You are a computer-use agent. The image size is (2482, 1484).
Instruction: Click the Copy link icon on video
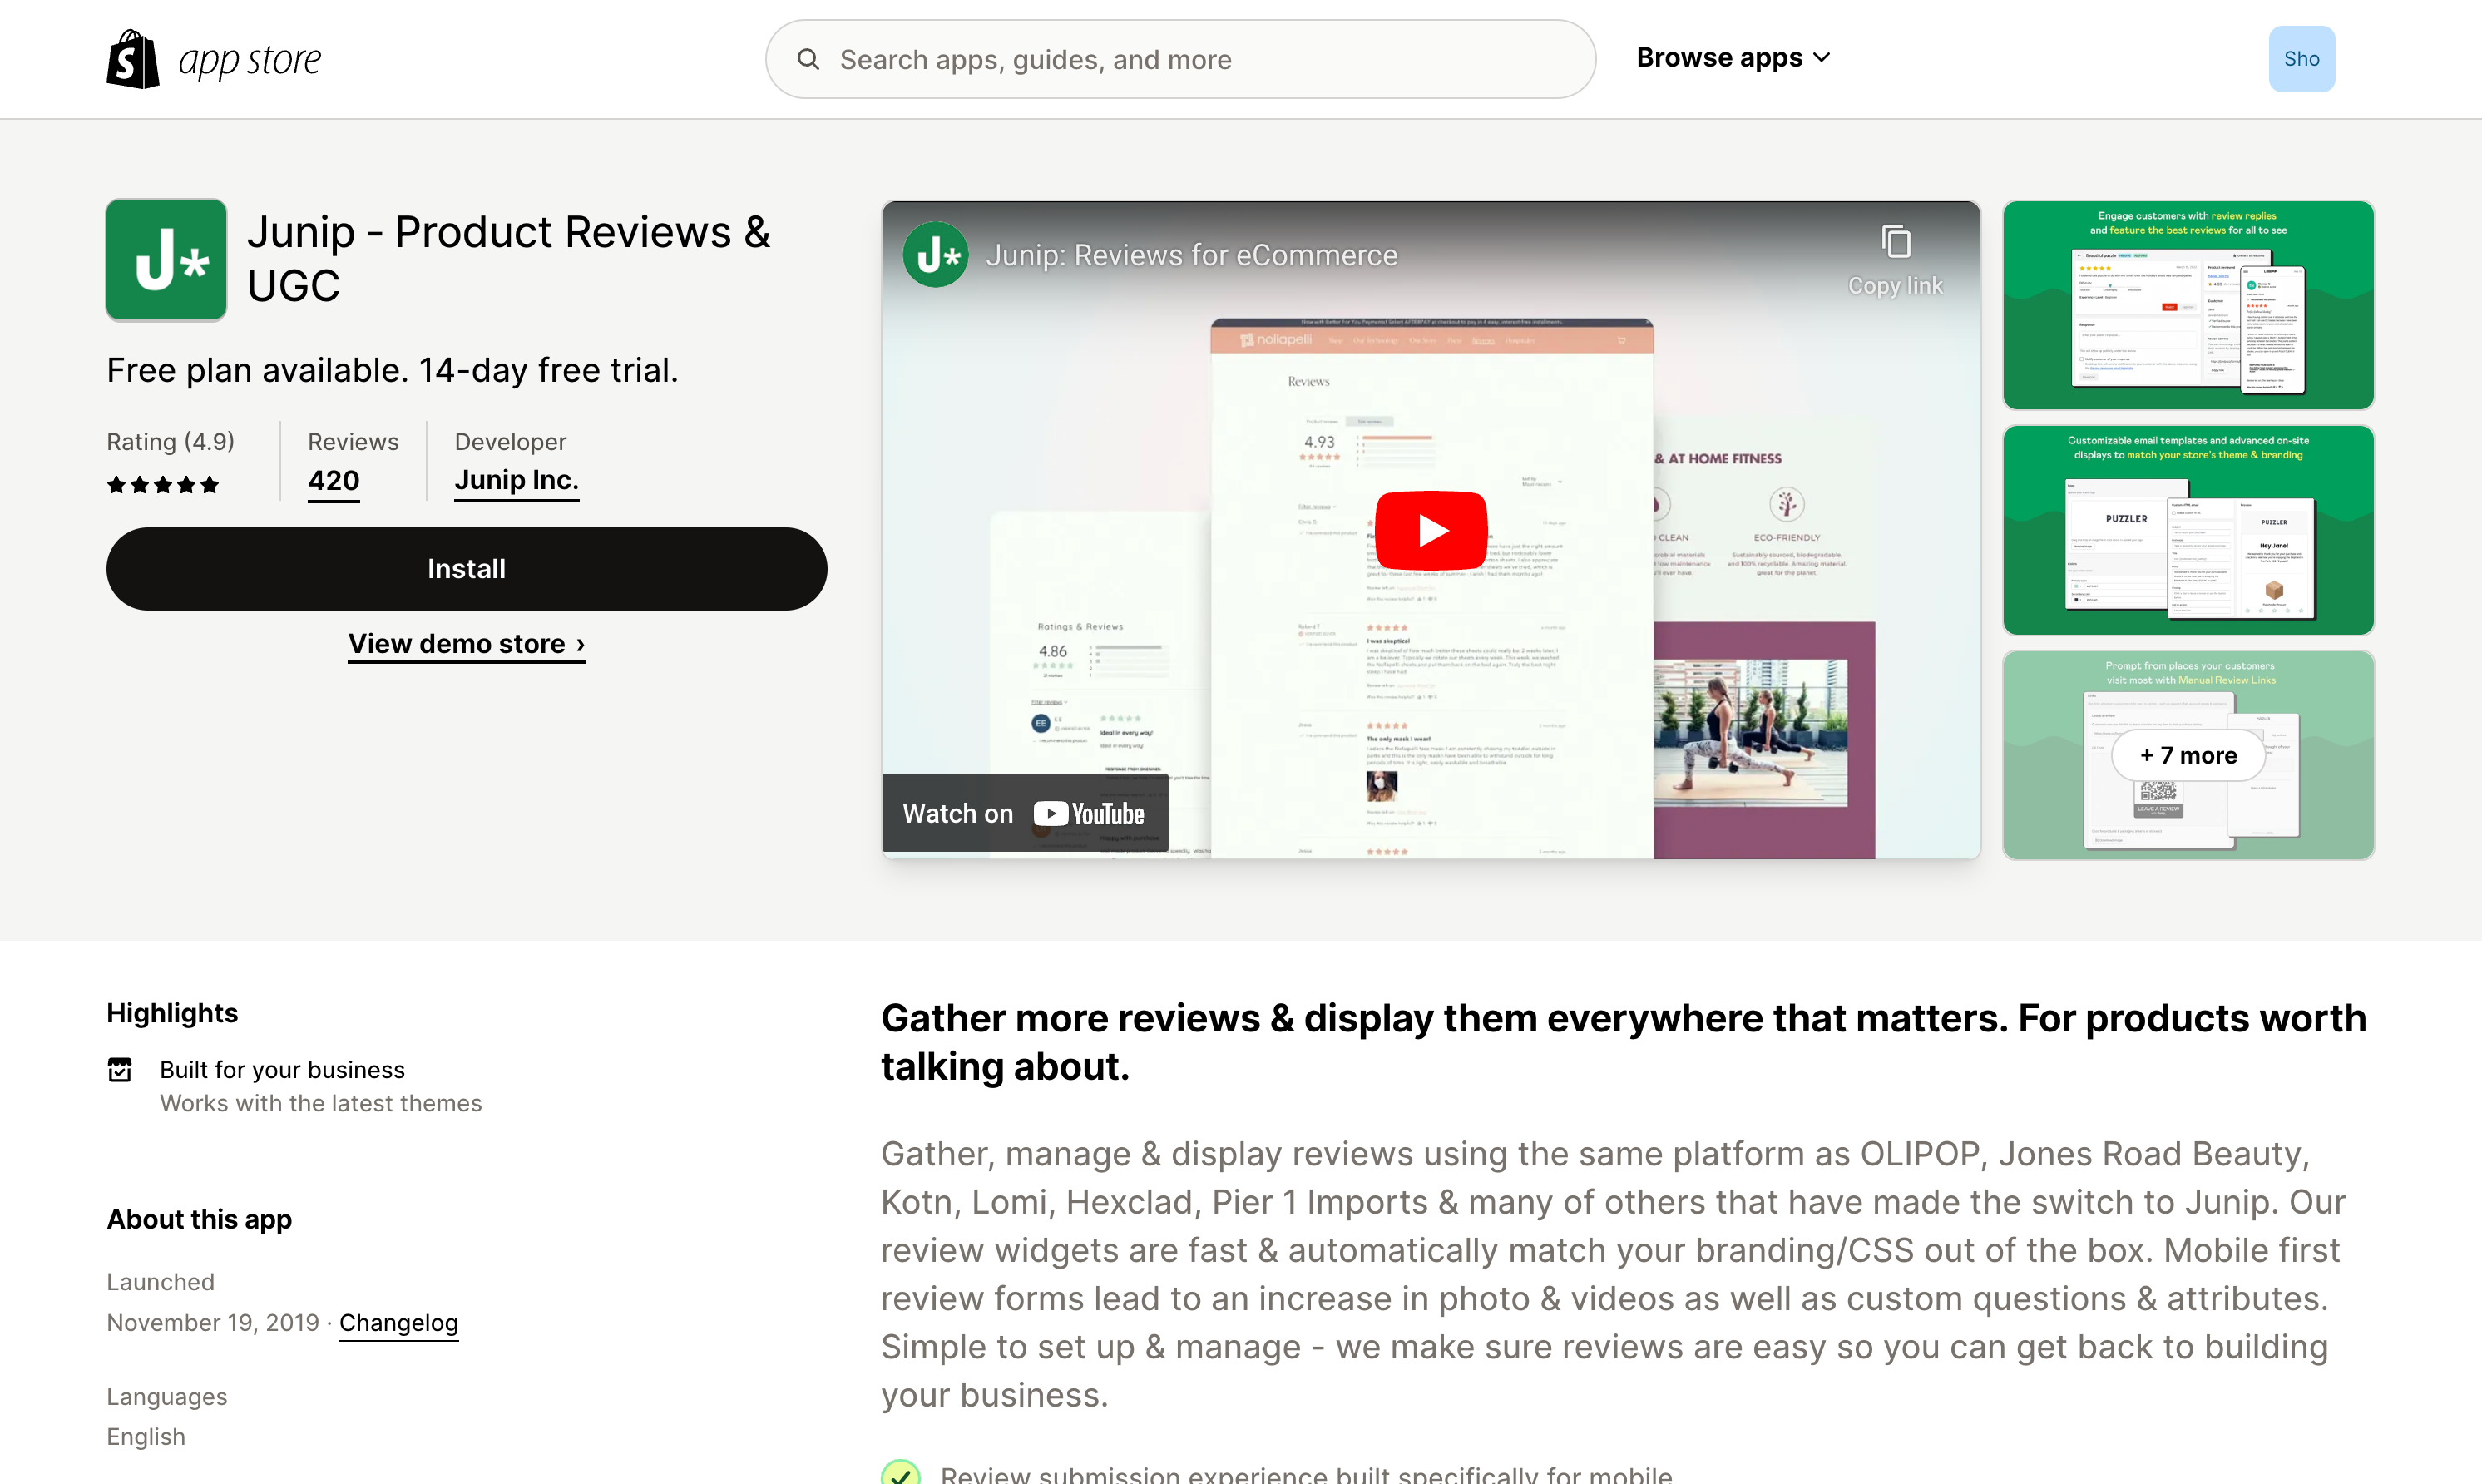[x=1896, y=242]
